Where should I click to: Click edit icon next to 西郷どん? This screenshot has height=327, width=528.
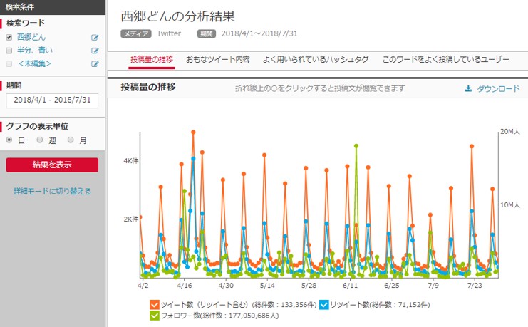point(95,38)
